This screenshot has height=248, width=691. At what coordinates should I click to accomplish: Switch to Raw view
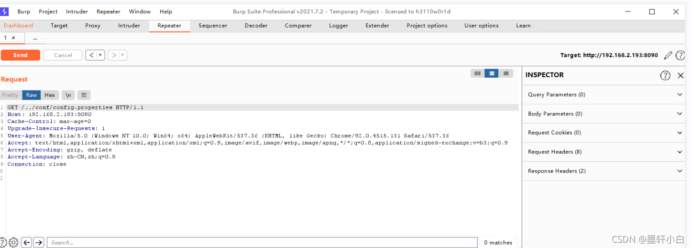(x=32, y=95)
